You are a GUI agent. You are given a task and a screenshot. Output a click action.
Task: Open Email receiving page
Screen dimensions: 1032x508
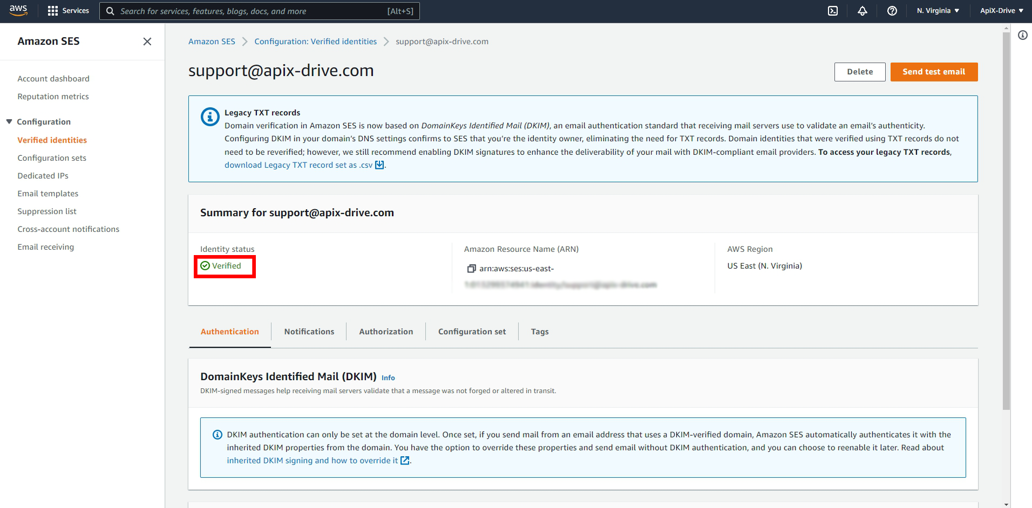coord(45,247)
